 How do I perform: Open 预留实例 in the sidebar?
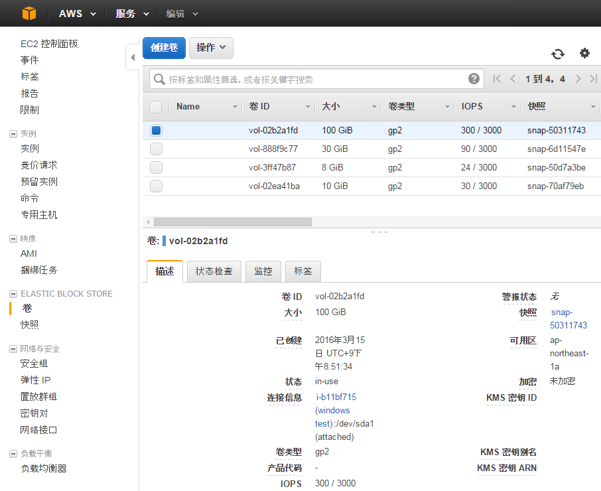pos(38,182)
